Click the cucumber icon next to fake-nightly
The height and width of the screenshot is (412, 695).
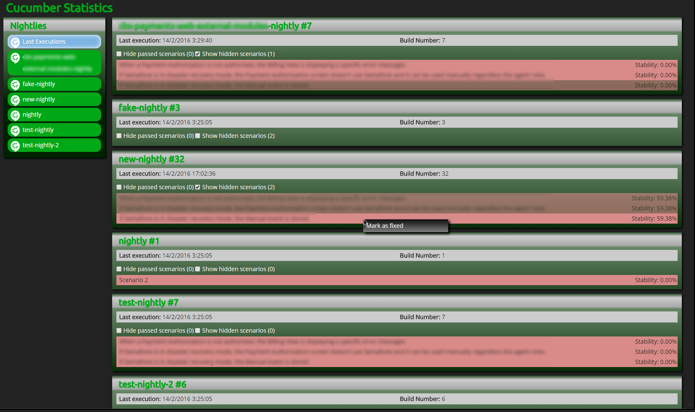click(15, 85)
